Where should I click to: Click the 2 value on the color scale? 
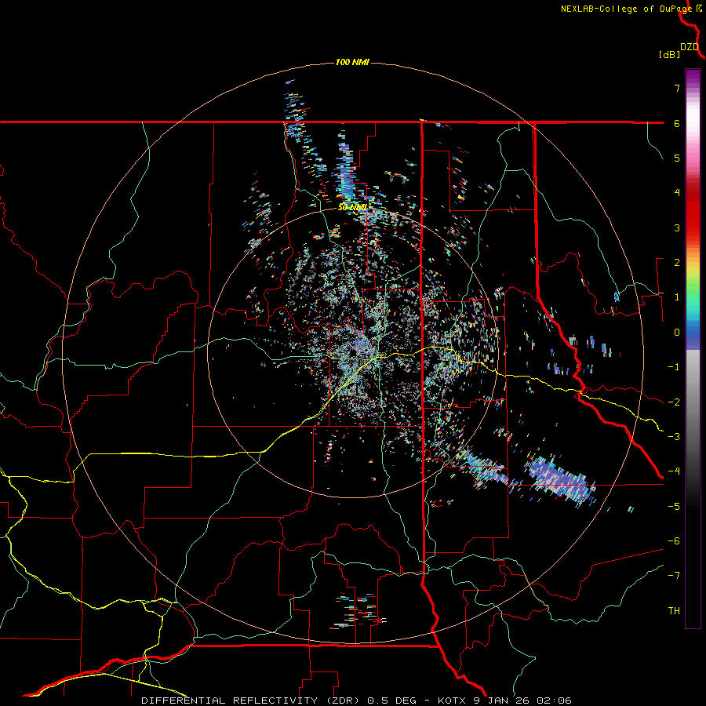tap(677, 263)
